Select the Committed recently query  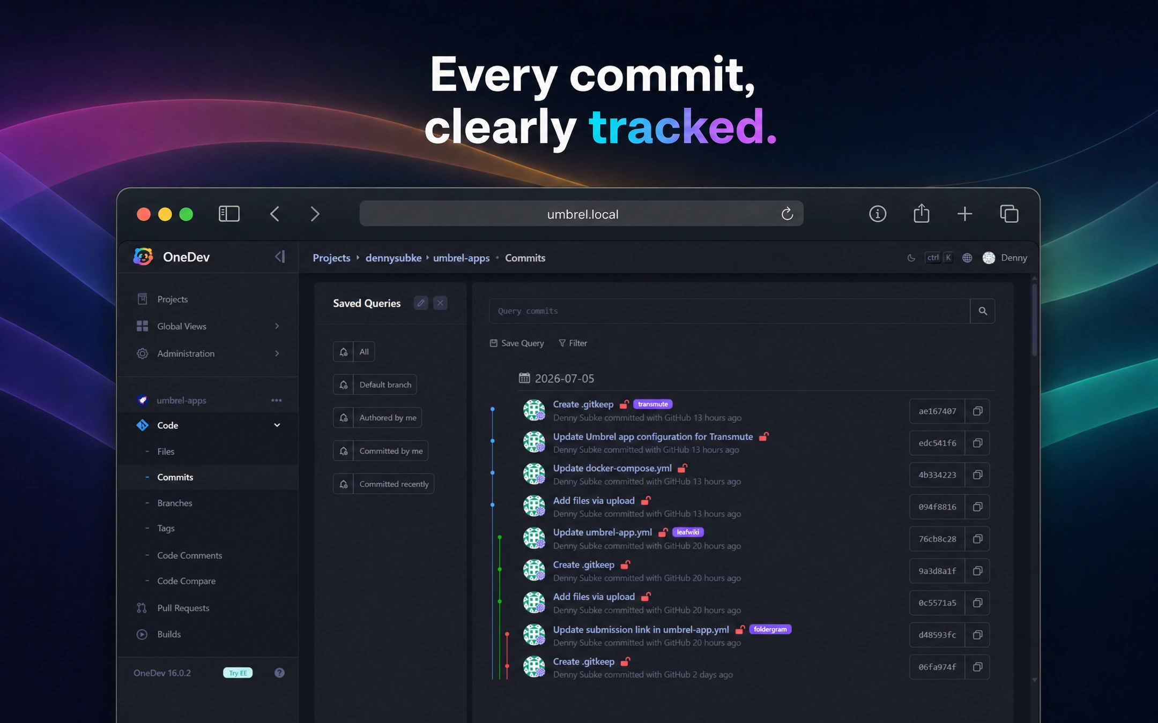pos(394,484)
